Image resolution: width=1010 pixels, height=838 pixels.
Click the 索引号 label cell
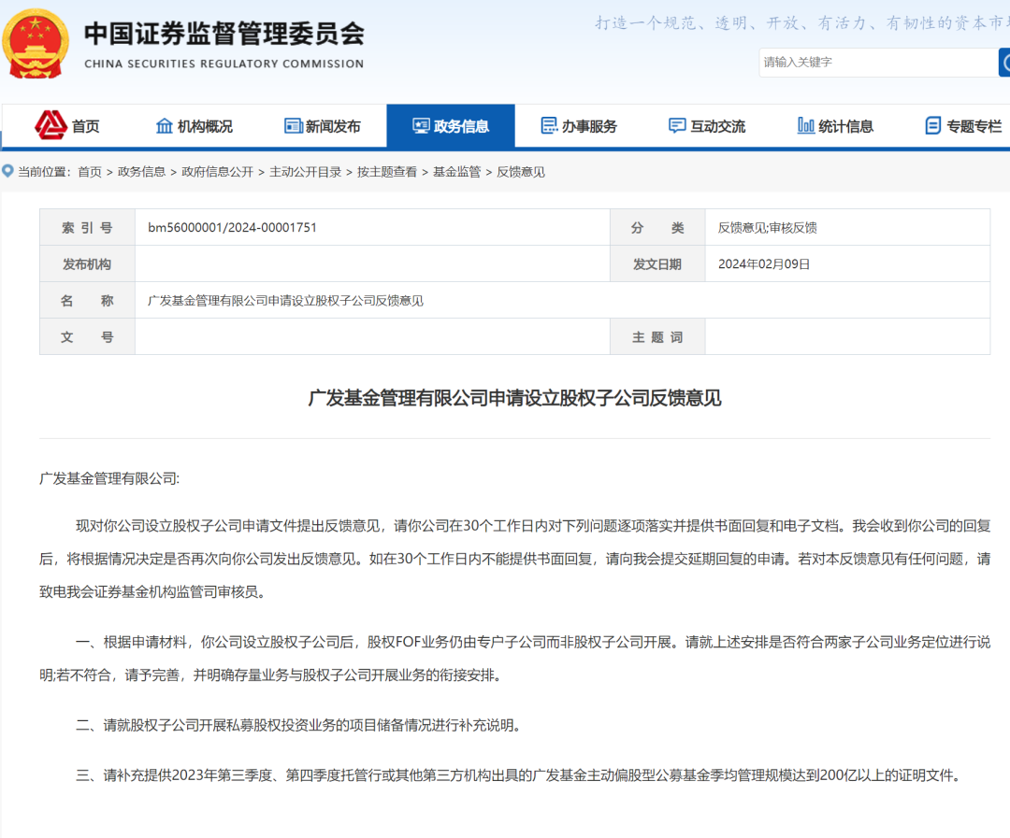pos(88,227)
